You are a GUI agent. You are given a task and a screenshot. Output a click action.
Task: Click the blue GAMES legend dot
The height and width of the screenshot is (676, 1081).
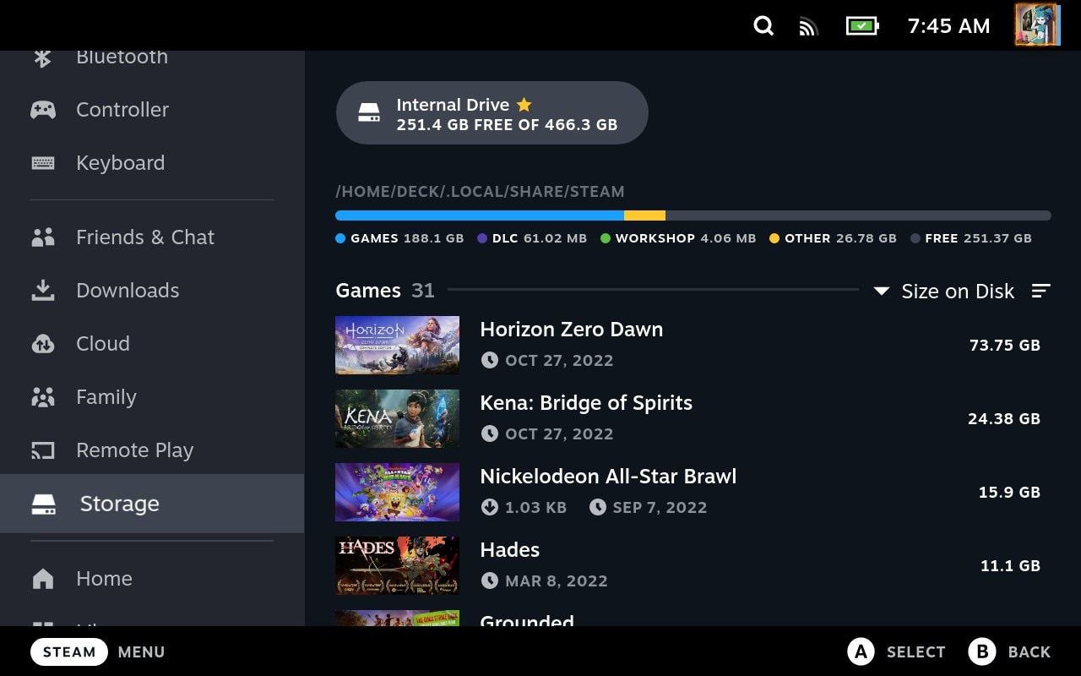pos(340,238)
